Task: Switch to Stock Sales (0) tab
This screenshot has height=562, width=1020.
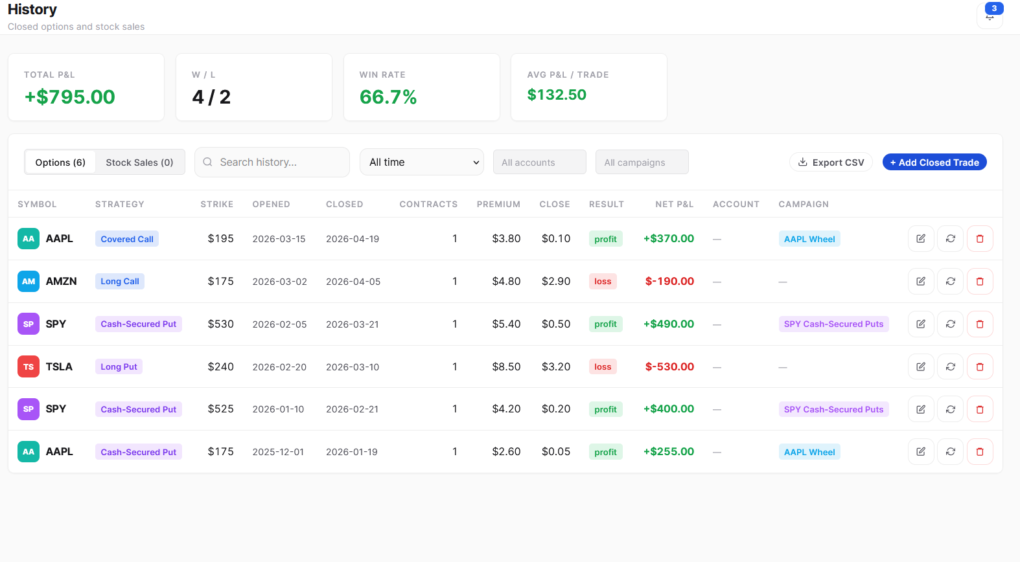Action: 139,162
